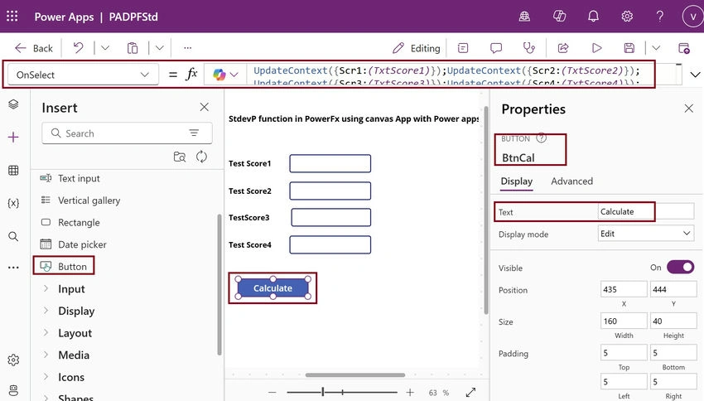Select the Calculate button on canvas
The width and height of the screenshot is (704, 401).
[x=272, y=287]
